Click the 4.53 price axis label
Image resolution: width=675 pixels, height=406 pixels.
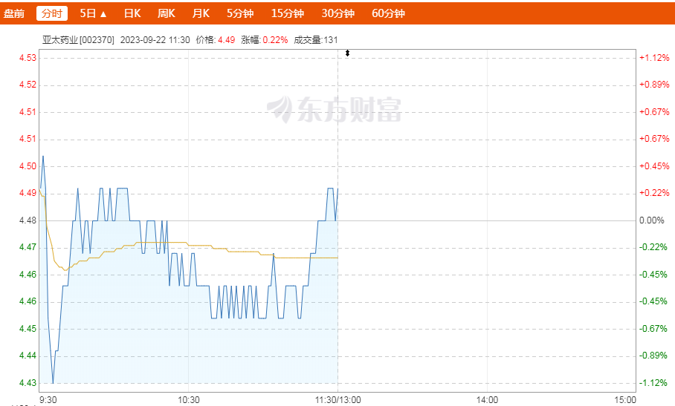coord(28,58)
